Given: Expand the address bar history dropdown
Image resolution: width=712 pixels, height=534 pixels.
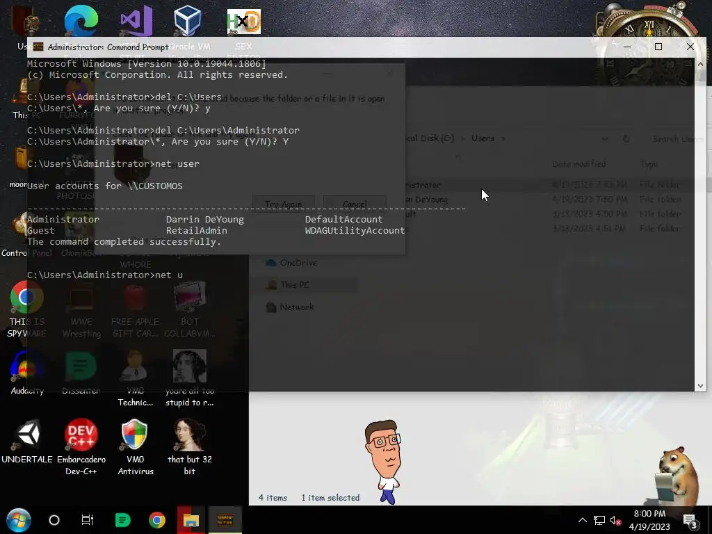Looking at the screenshot, I should click(605, 138).
